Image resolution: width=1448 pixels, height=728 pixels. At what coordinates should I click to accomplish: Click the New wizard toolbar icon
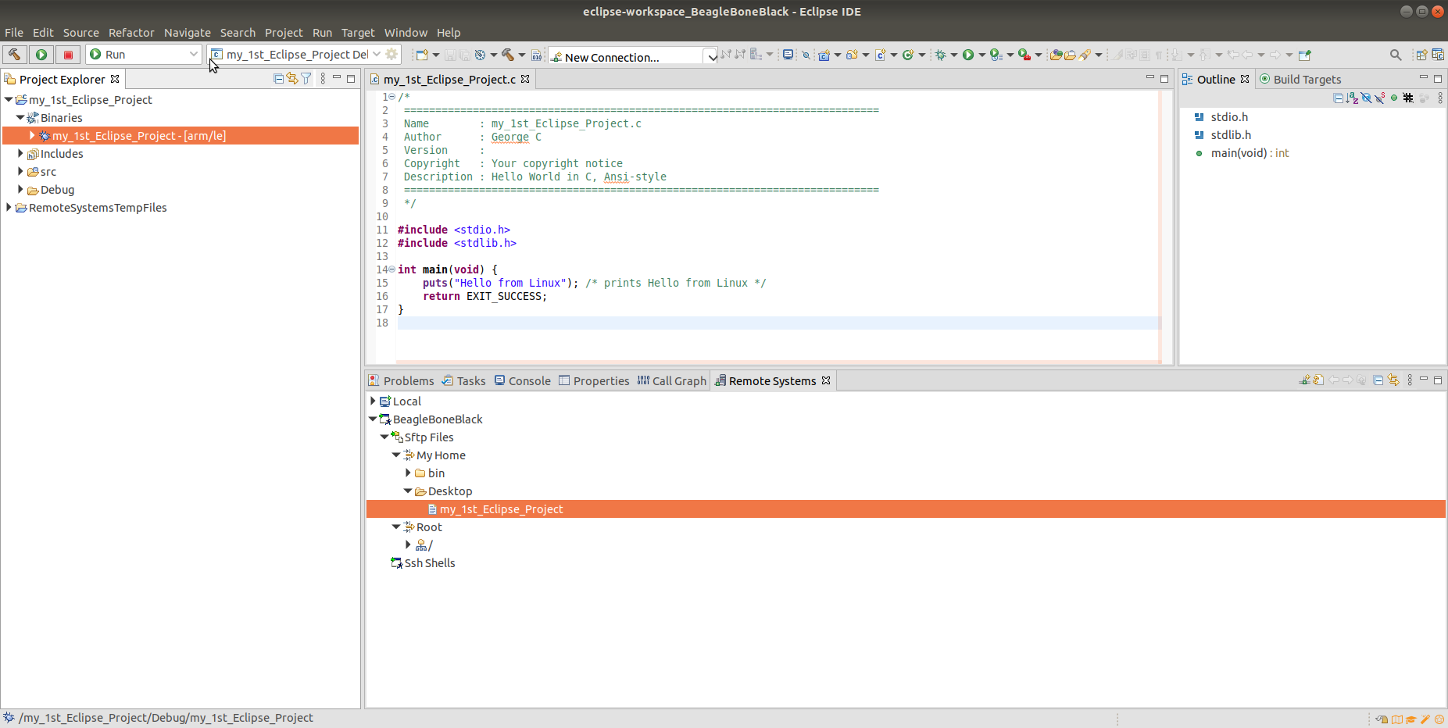click(422, 55)
